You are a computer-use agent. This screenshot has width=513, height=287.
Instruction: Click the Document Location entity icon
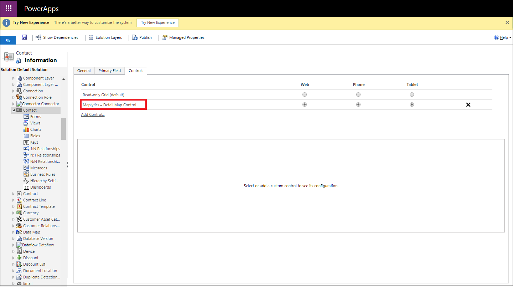(x=19, y=271)
